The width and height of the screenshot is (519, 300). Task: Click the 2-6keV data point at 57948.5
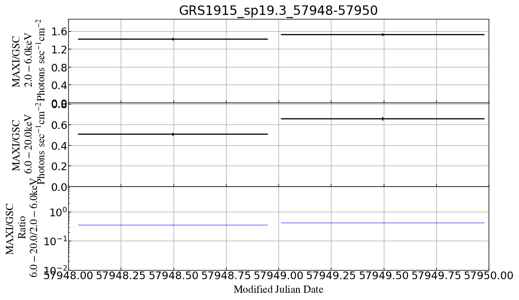click(173, 39)
